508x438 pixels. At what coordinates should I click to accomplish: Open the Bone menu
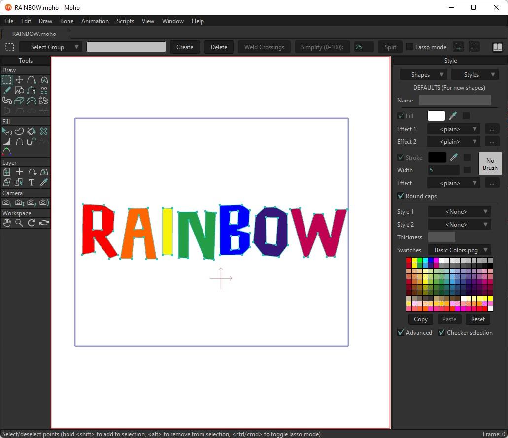pos(67,21)
